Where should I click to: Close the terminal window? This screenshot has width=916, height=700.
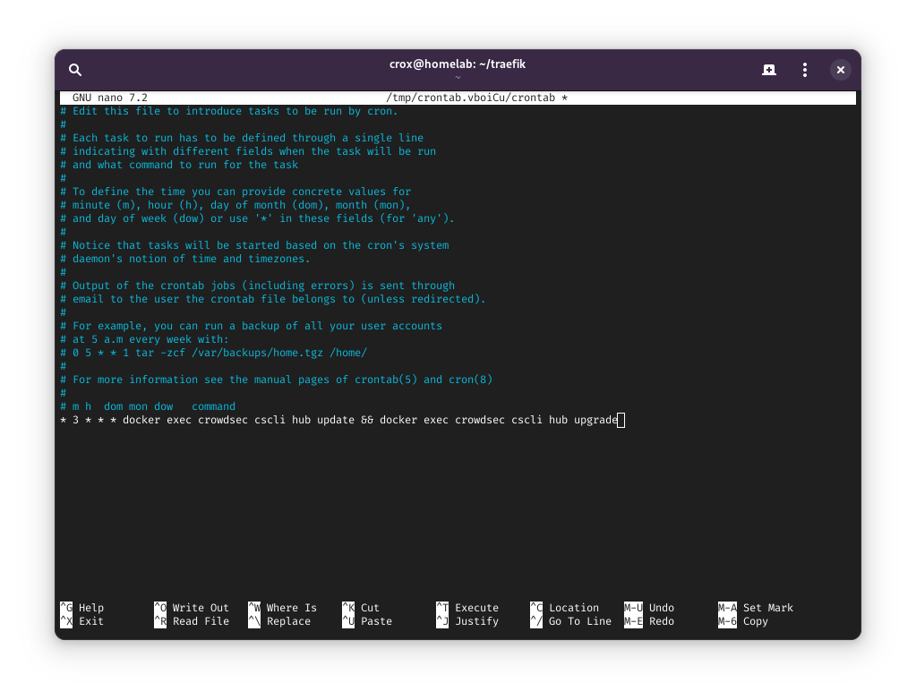840,70
